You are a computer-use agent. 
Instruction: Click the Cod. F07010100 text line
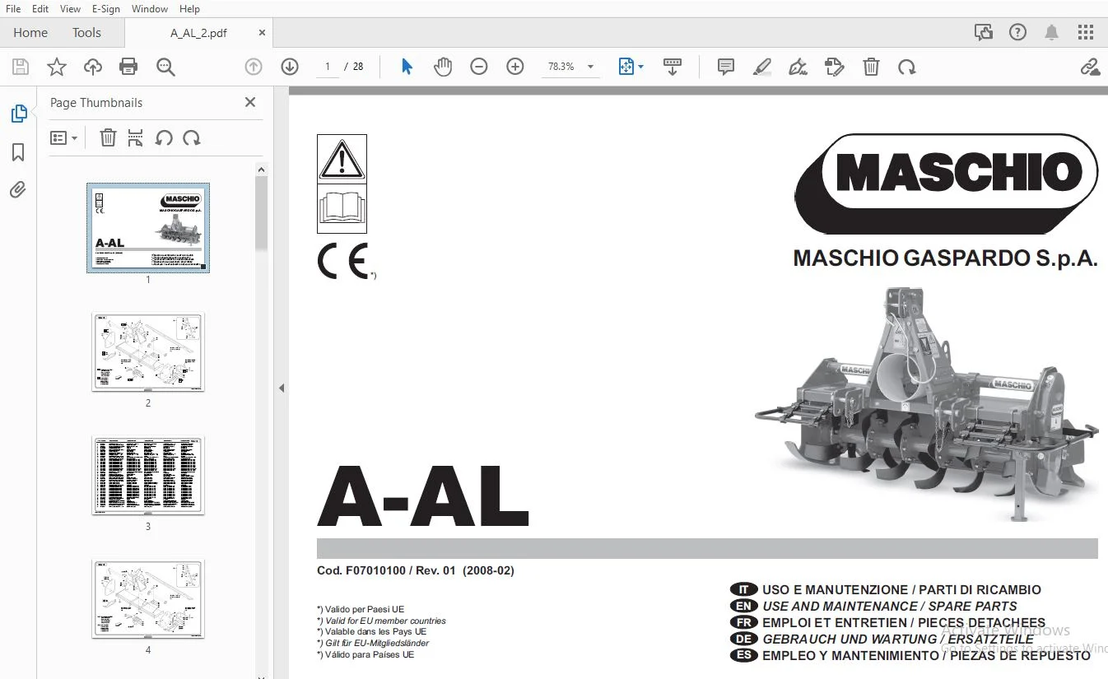pos(416,570)
